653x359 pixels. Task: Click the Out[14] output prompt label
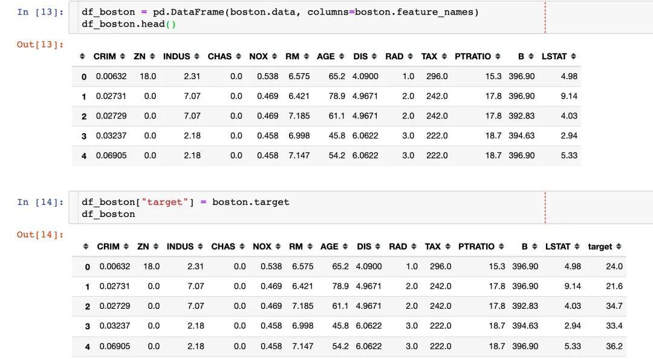click(x=40, y=234)
